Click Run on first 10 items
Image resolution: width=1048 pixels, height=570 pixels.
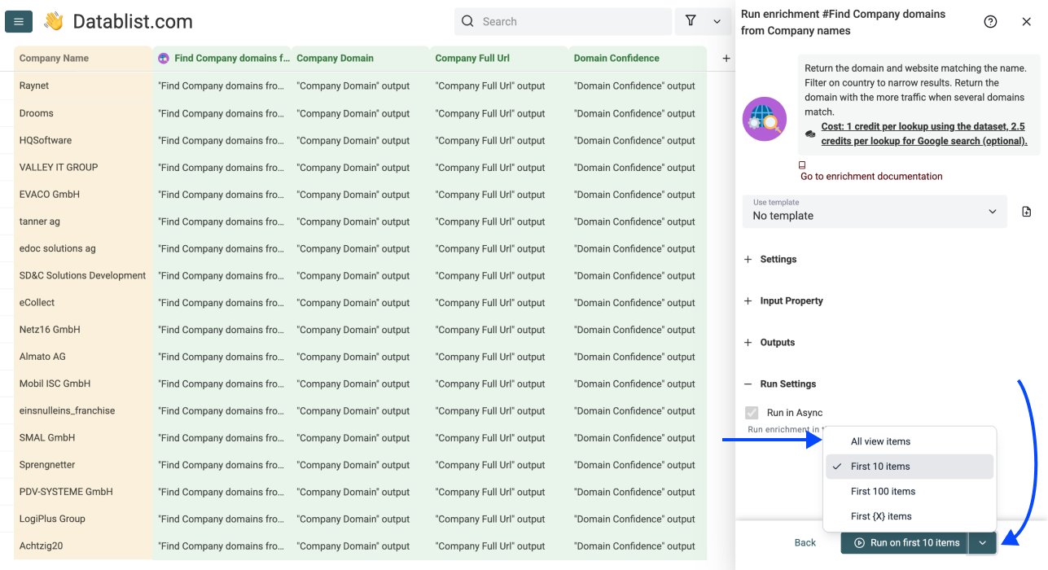coord(905,543)
